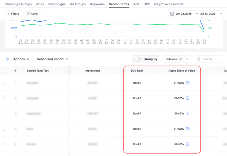This screenshot has width=227, height=156.
Task: Tick the checkbox for the first table row
Action: pyautogui.click(x=4, y=83)
